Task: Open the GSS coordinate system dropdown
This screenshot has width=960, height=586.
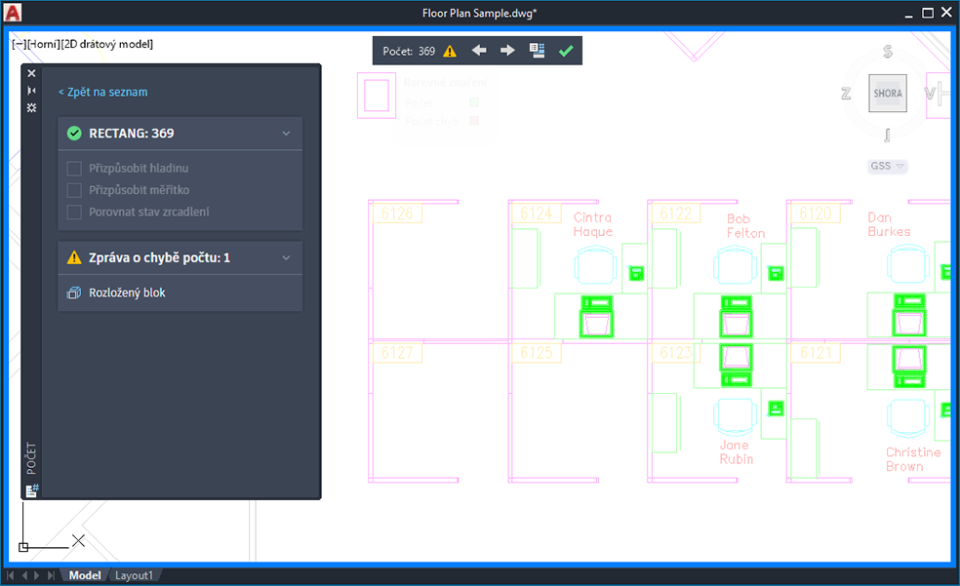Action: [887, 166]
